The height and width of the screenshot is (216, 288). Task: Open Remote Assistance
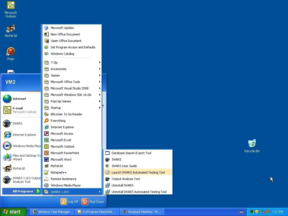(x=72, y=179)
